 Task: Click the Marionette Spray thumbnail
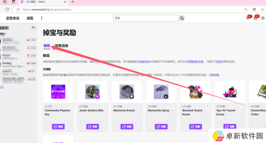(161, 92)
